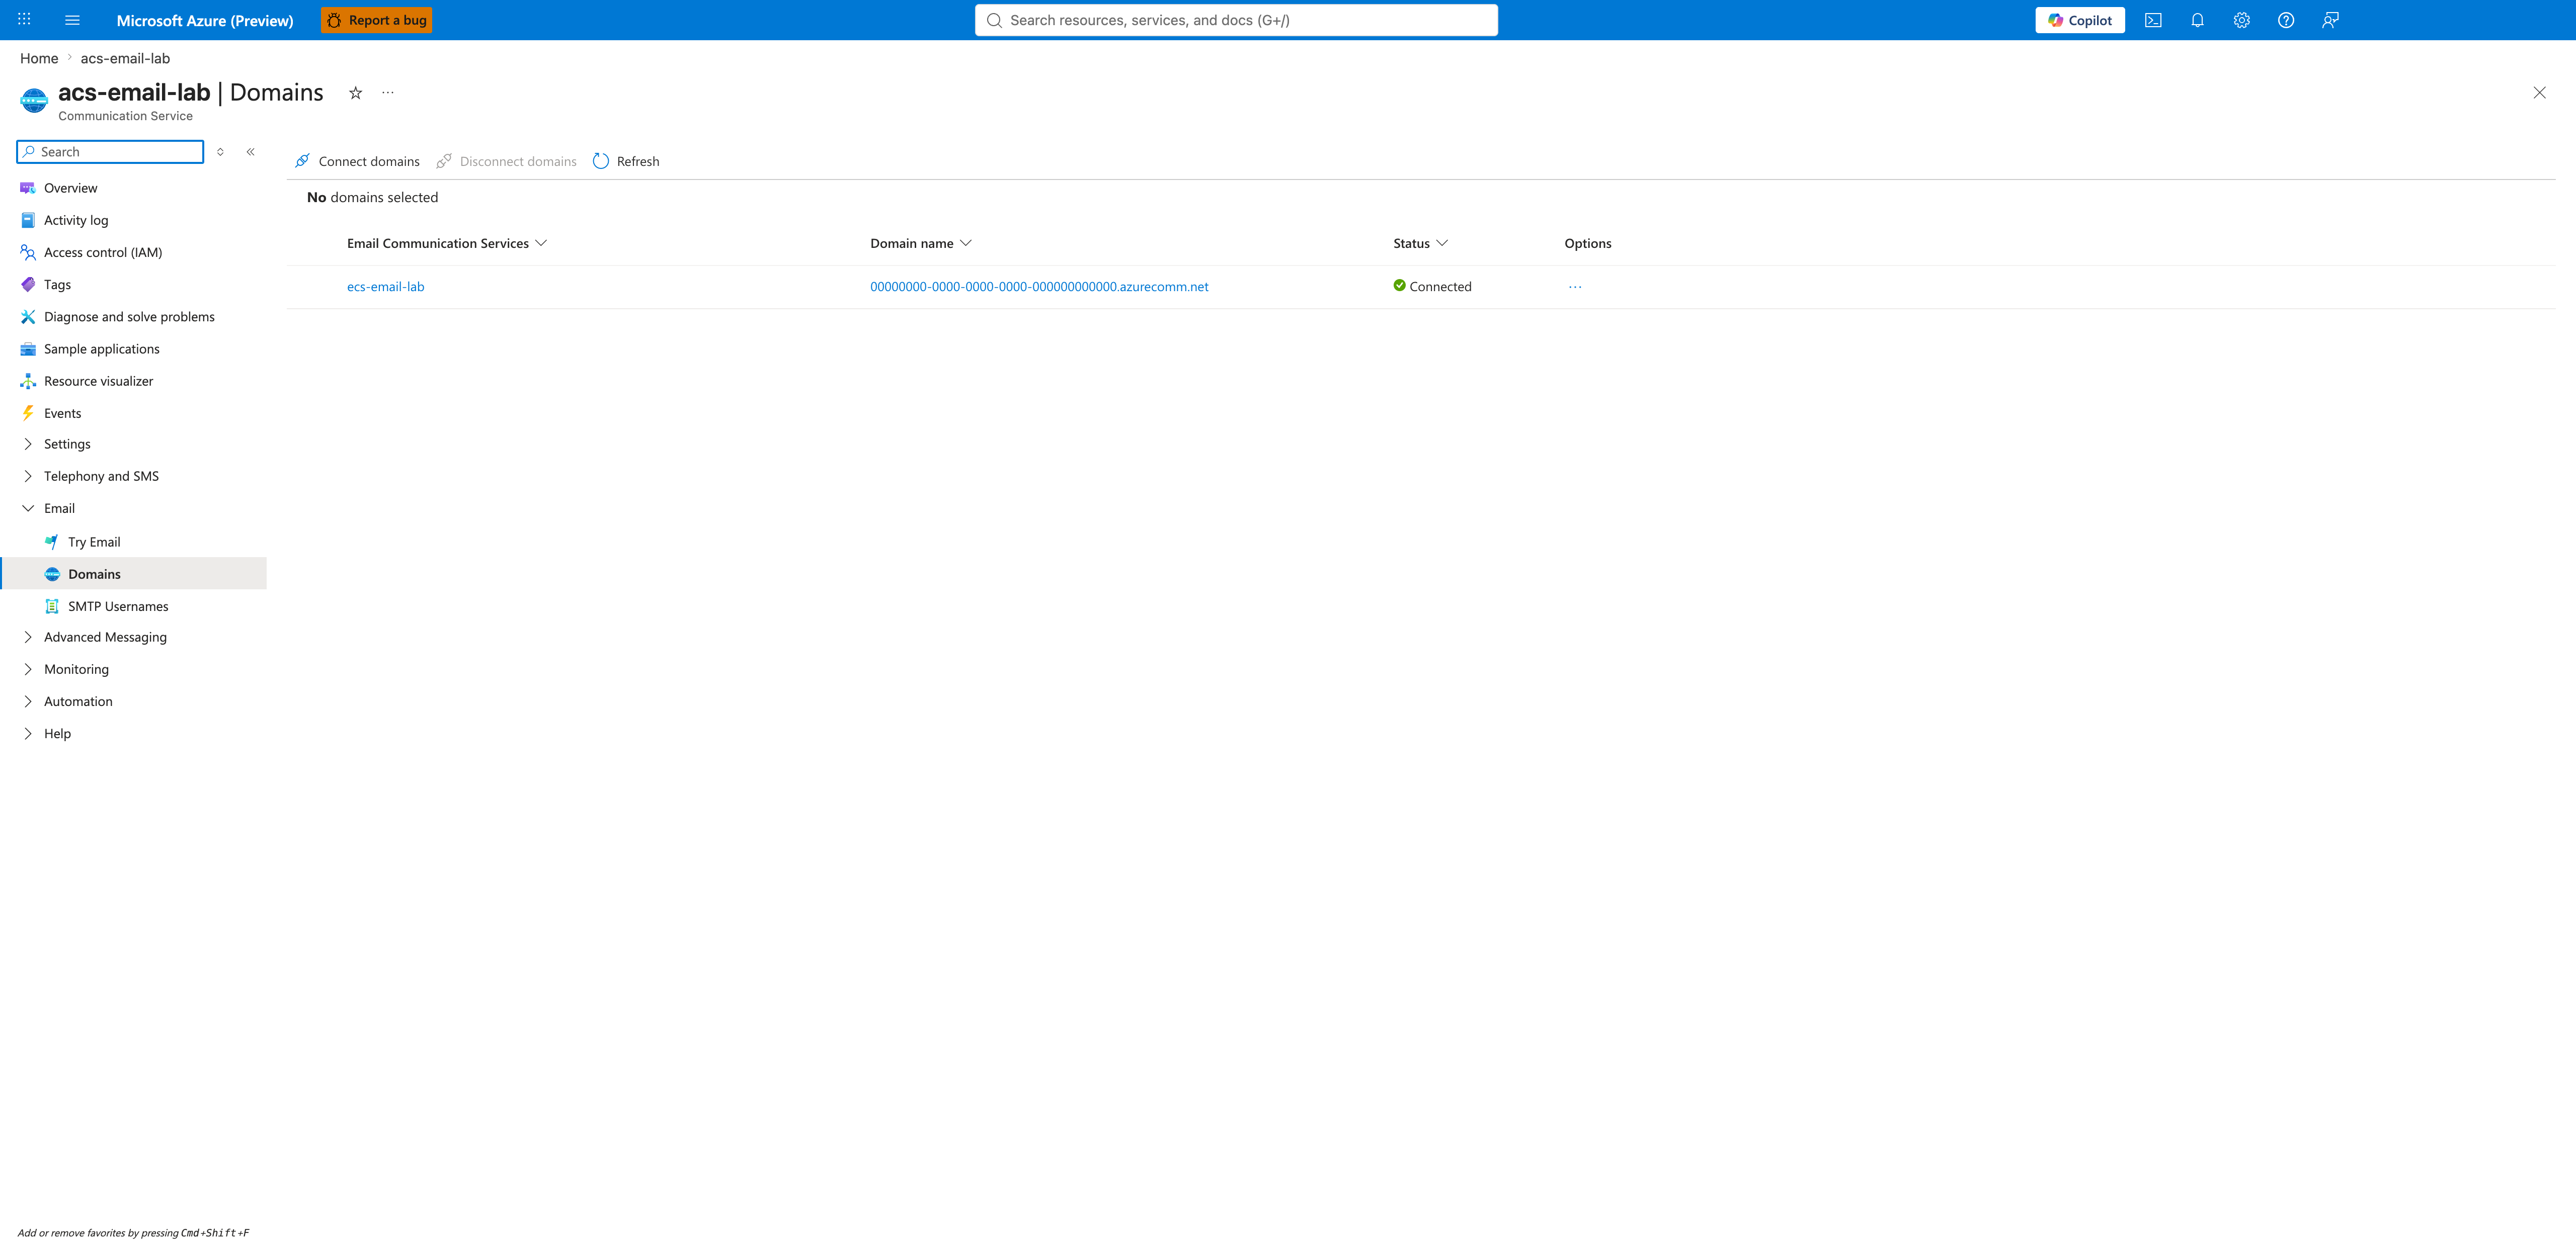Image resolution: width=2576 pixels, height=1243 pixels.
Task: Open the more options ellipsis beside title
Action: click(x=388, y=93)
